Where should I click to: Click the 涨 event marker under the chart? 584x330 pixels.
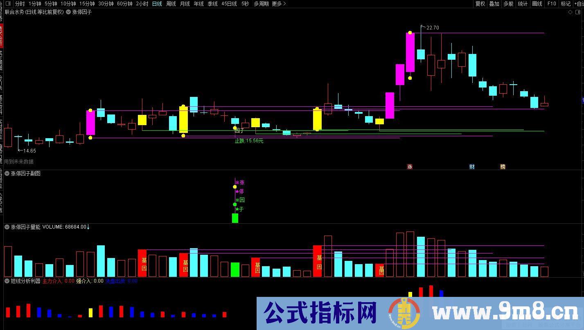(410, 167)
